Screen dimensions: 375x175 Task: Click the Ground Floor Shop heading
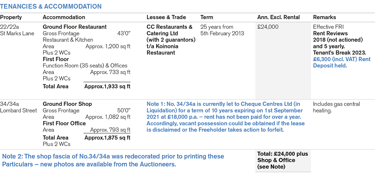[x=67, y=104]
